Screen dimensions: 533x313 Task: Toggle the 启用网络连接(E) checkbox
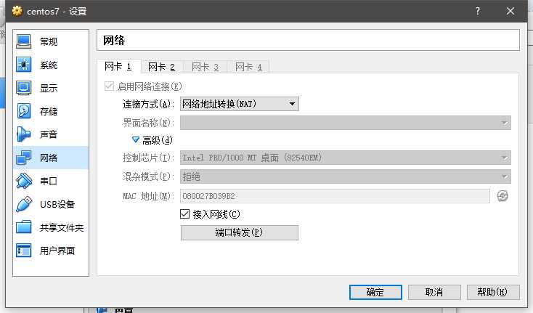(x=109, y=86)
